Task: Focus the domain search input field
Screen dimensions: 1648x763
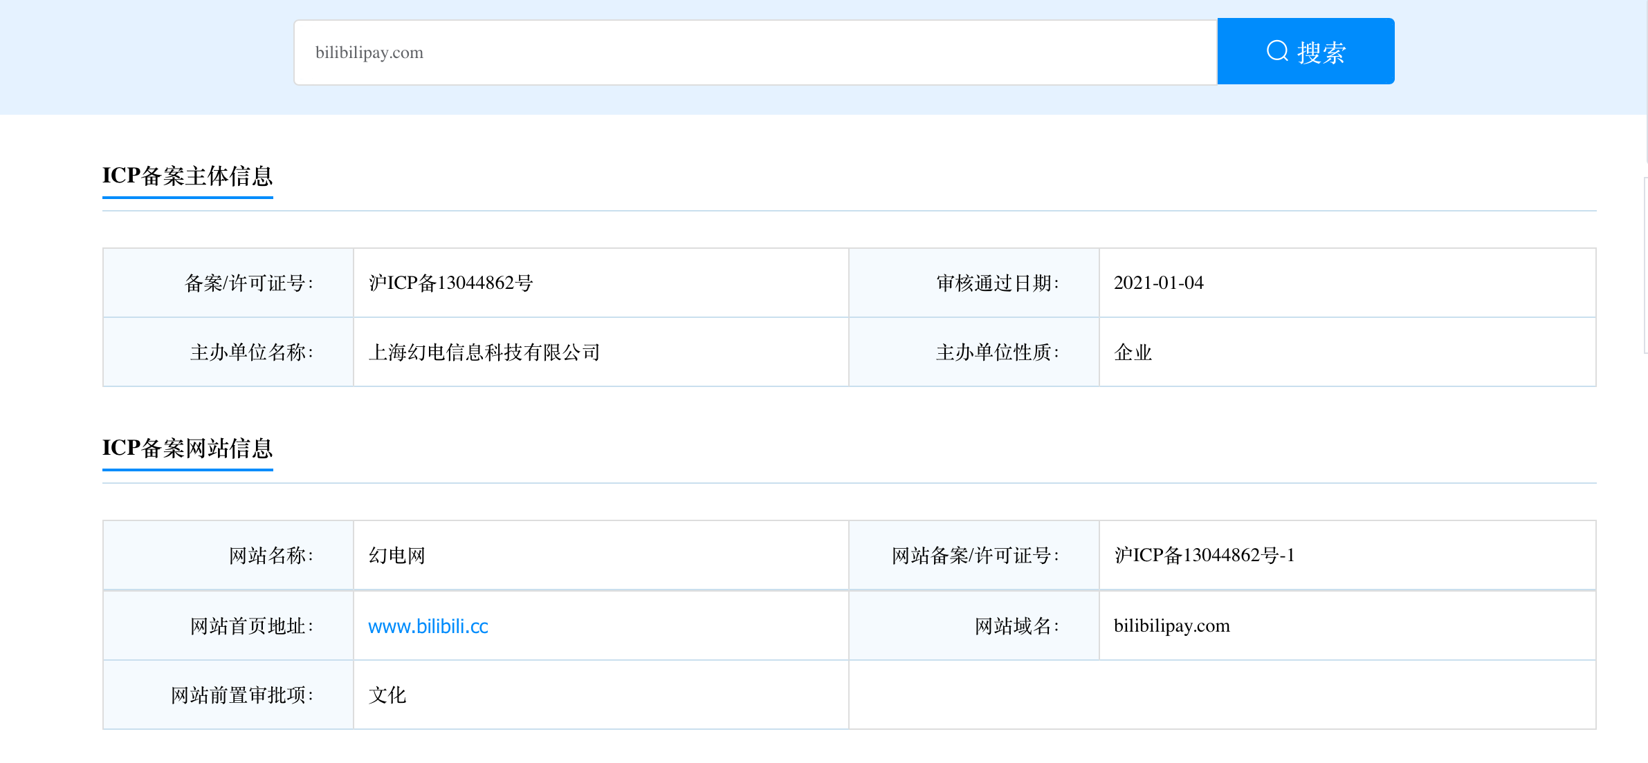Action: pos(754,53)
